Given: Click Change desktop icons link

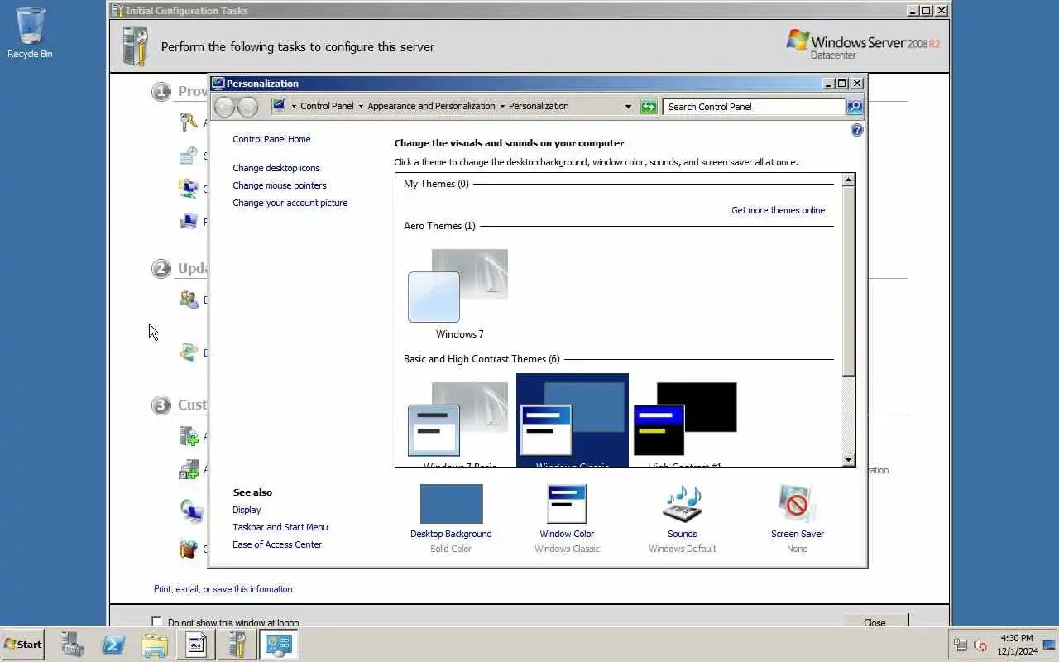Looking at the screenshot, I should [x=276, y=168].
